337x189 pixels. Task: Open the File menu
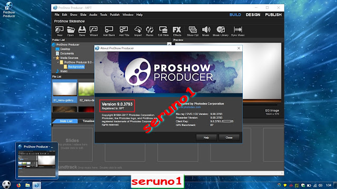(x=57, y=15)
